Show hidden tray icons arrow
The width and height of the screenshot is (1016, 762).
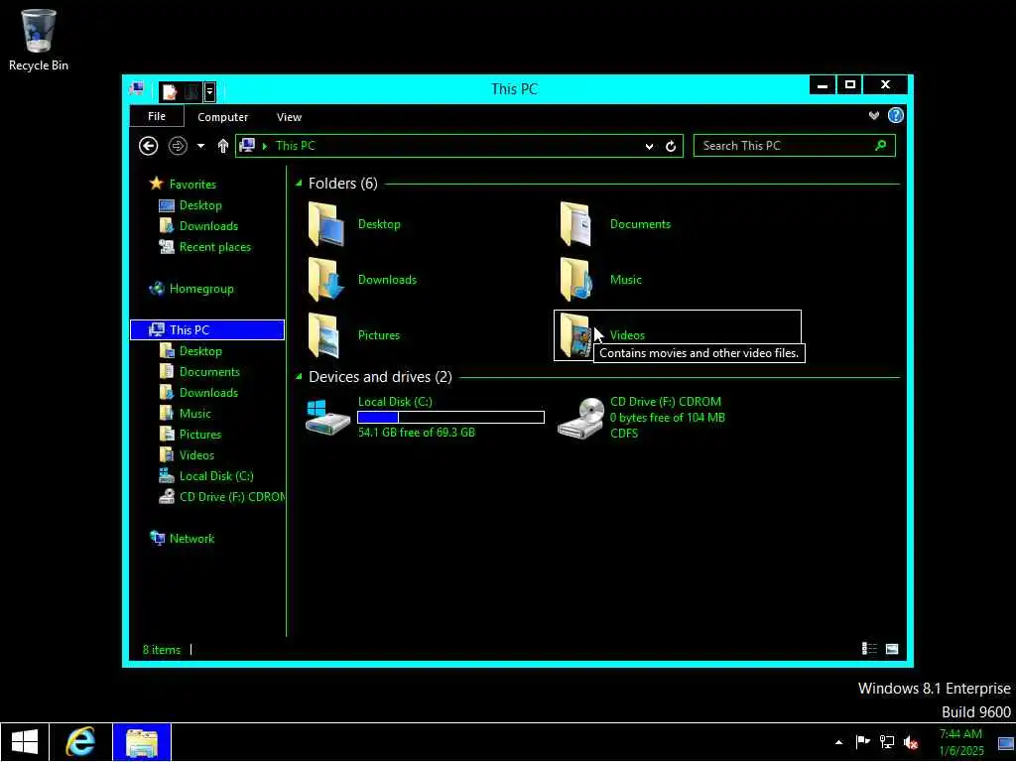[838, 742]
